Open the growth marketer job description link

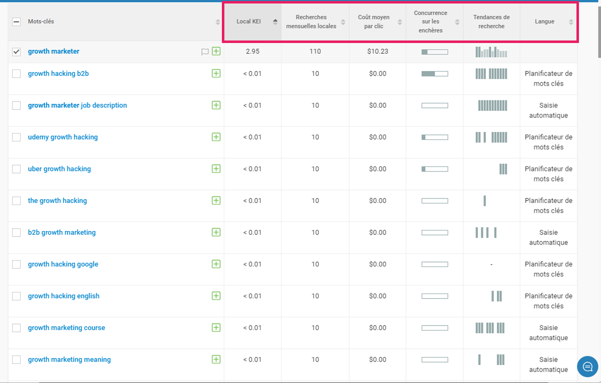tap(77, 105)
